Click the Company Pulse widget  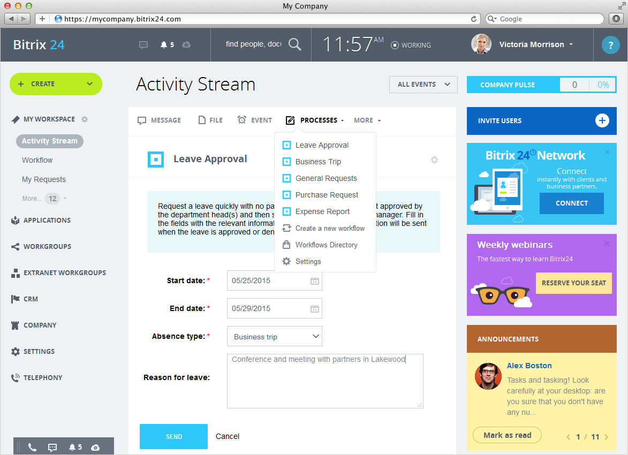point(541,85)
